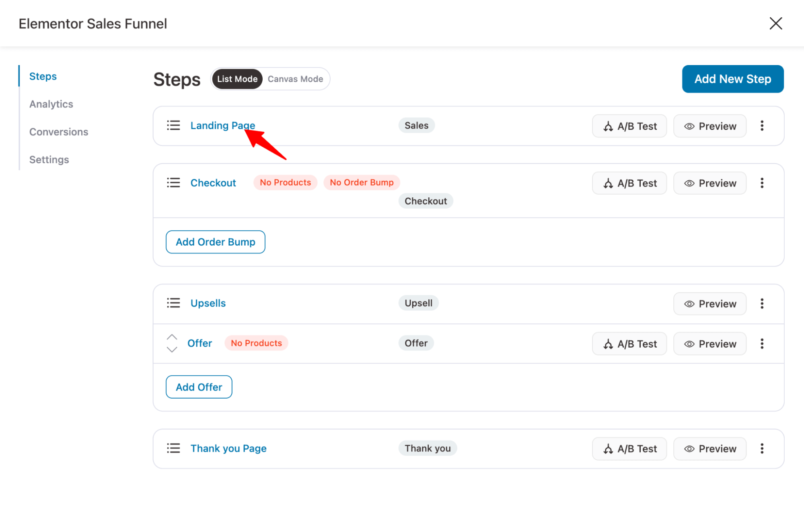This screenshot has width=804, height=520.
Task: Click the Add Order Bump button
Action: pos(215,242)
